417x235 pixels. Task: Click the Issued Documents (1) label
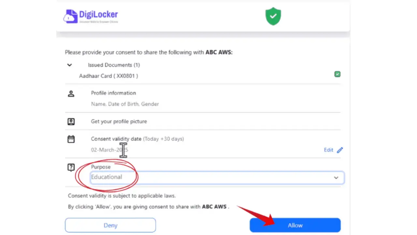pos(114,65)
